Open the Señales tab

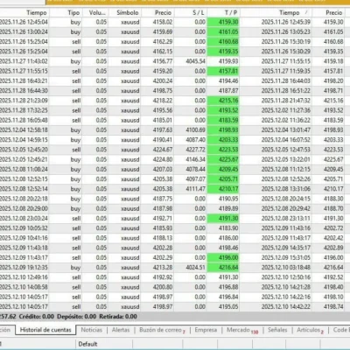pyautogui.click(x=277, y=330)
